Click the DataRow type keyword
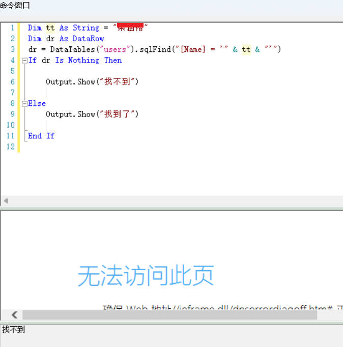Screen dimensions: 343x347 88,39
